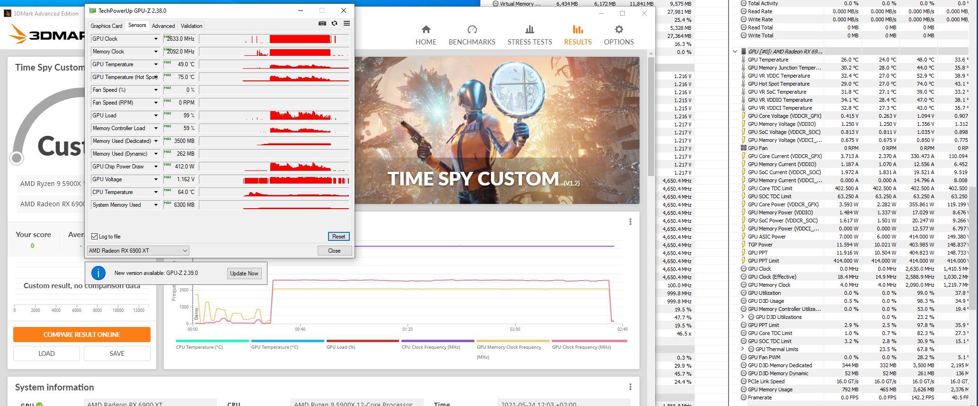This screenshot has width=978, height=406.
Task: Click circle icon beside GPU Clock (Effective)
Action: (x=743, y=277)
